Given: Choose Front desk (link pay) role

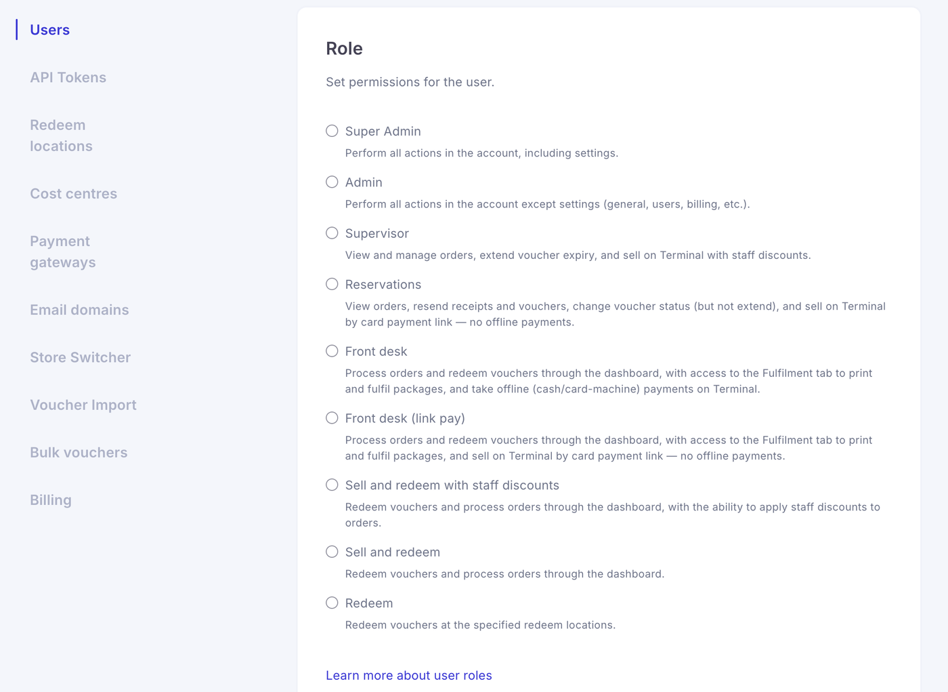Looking at the screenshot, I should (x=332, y=418).
